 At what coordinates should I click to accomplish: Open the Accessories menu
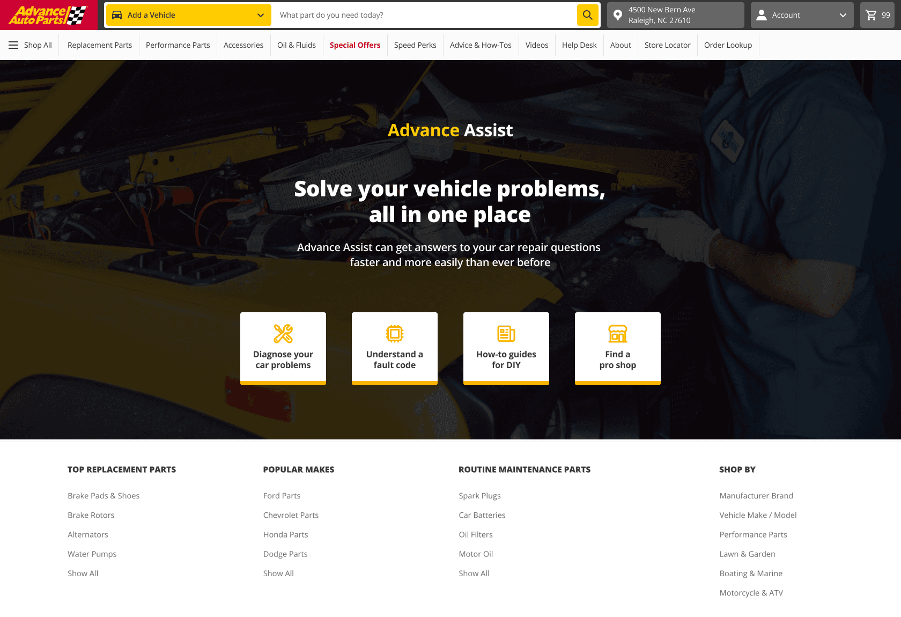click(x=243, y=45)
